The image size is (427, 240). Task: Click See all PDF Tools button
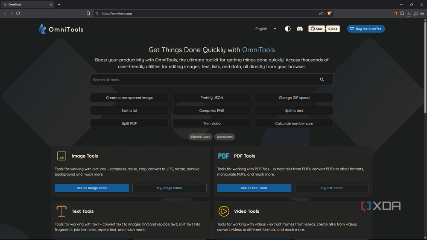[254, 188]
